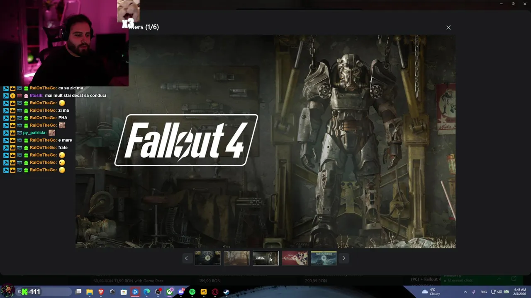The image size is (531, 298).
Task: Open the first video thumbnail with play icon
Action: click(207, 258)
